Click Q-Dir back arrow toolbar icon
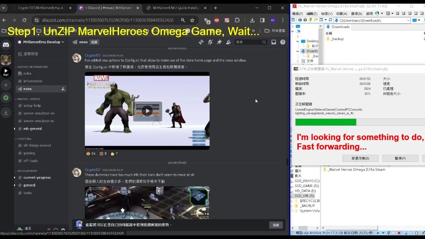 pos(300,20)
